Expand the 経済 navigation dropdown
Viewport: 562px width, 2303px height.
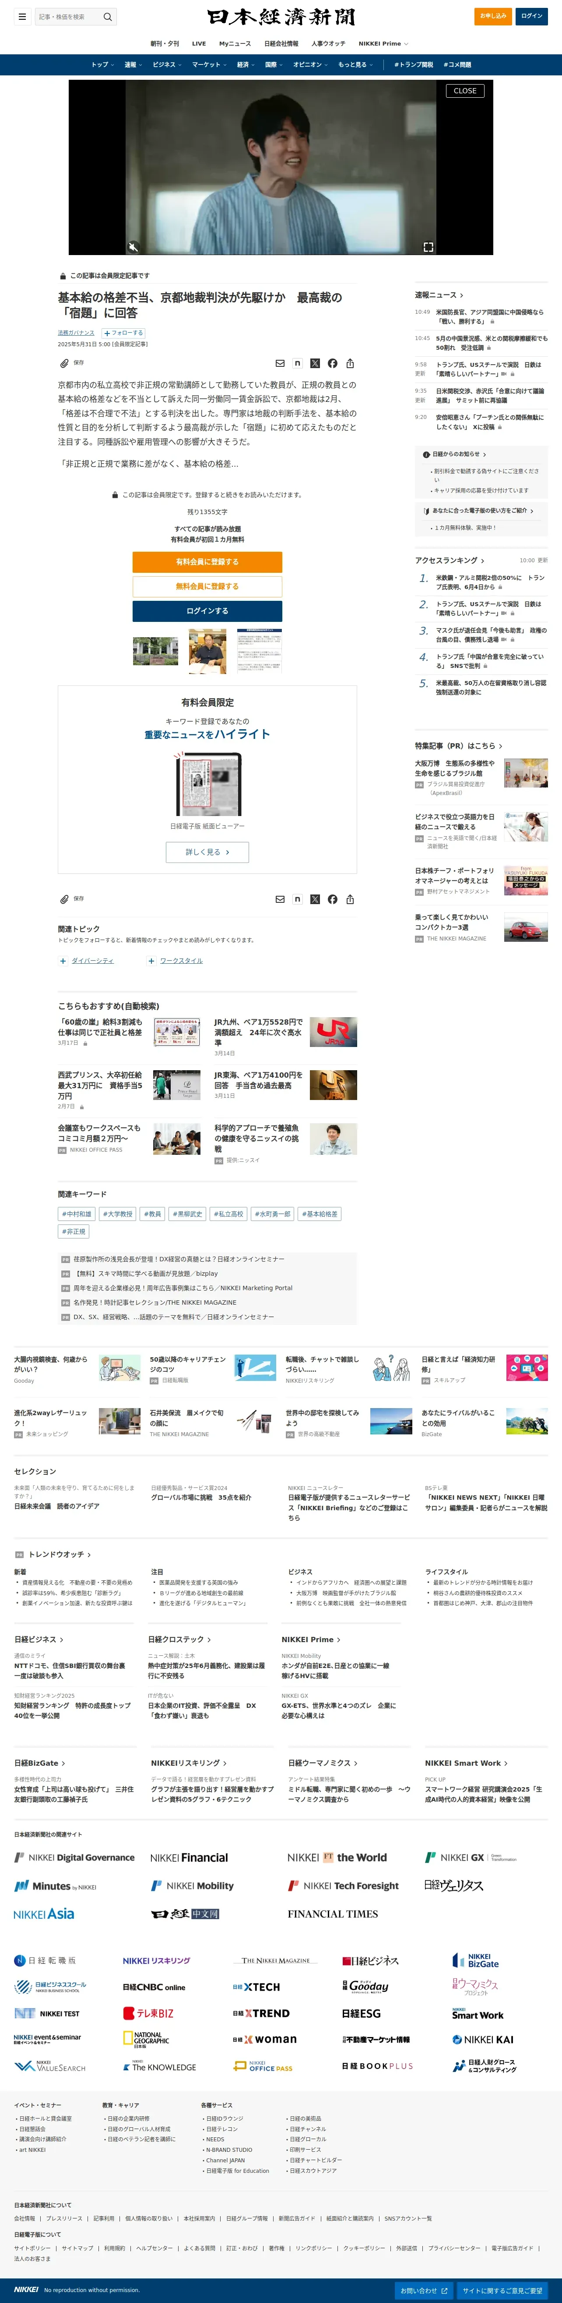click(246, 64)
